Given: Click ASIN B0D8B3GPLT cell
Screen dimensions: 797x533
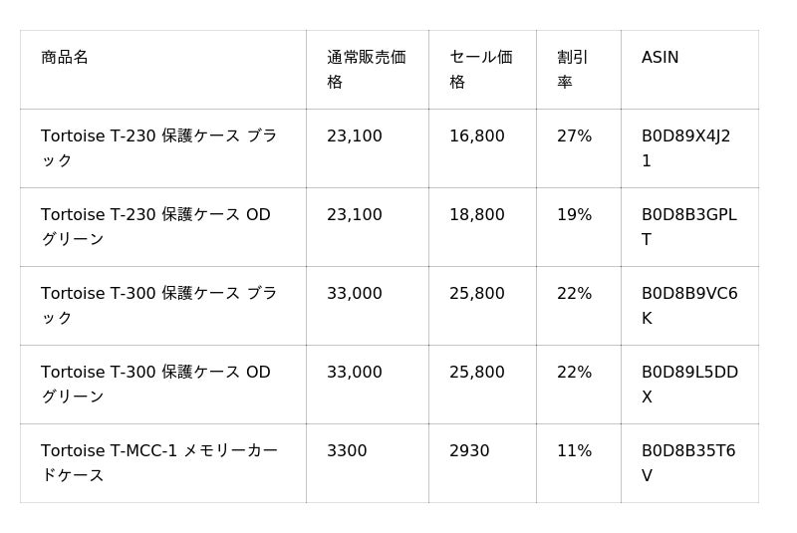Looking at the screenshot, I should point(688,227).
